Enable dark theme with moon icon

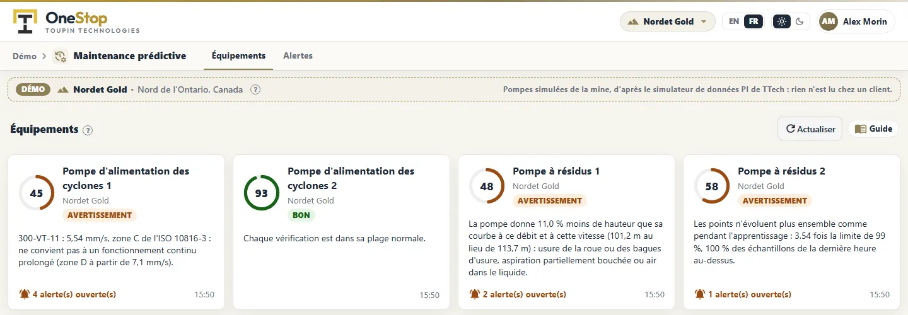pyautogui.click(x=800, y=21)
